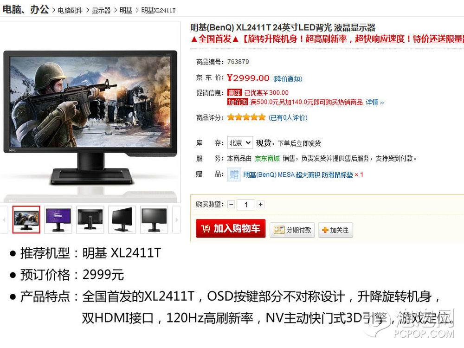Click the cart icon on 加入购物车 button
The width and height of the screenshot is (464, 348).
(206, 228)
